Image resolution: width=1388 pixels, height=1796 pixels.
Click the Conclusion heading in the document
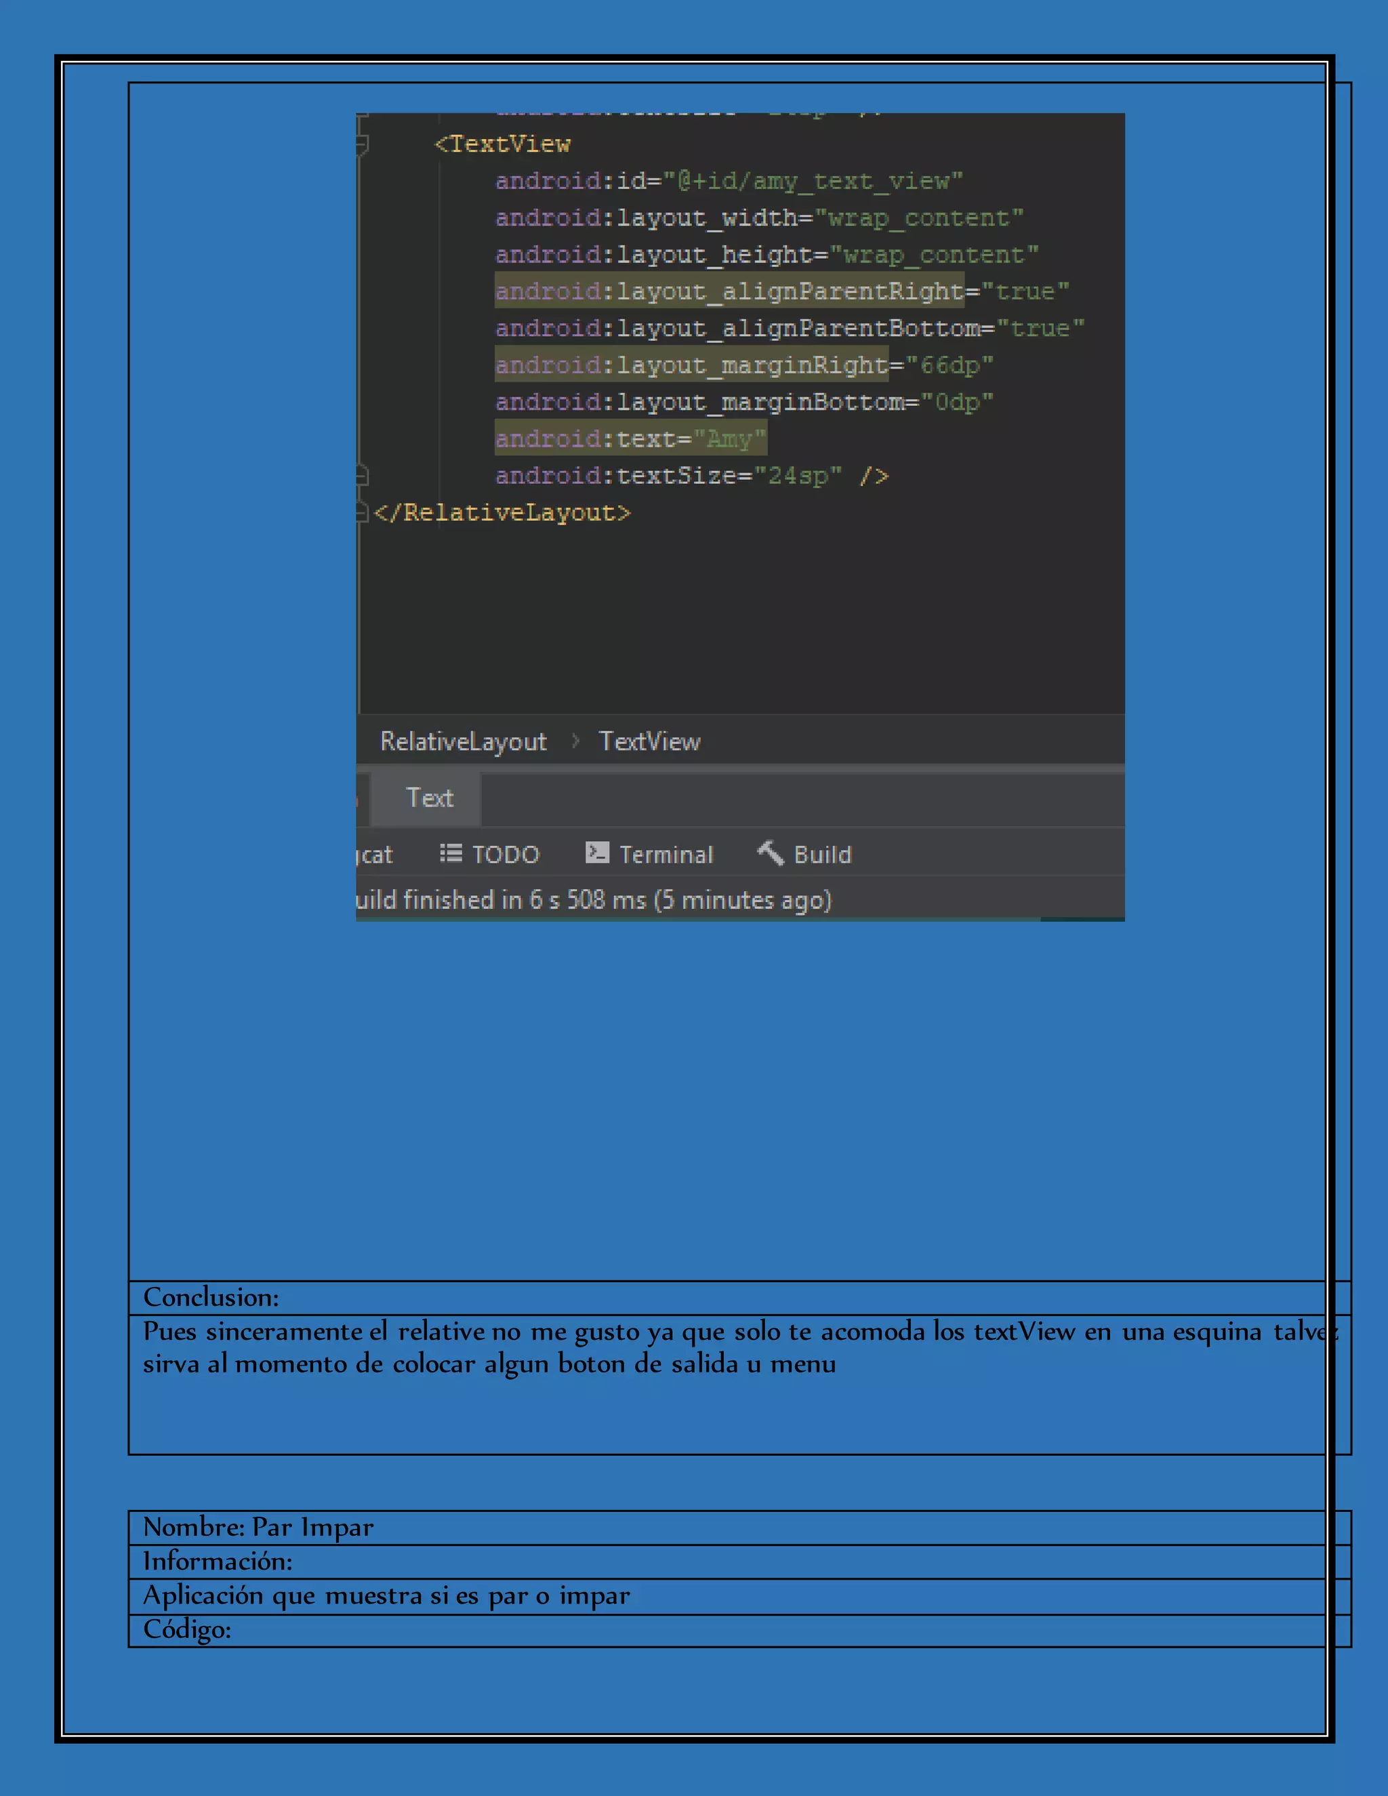211,1297
